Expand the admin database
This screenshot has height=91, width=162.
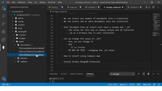13,18
